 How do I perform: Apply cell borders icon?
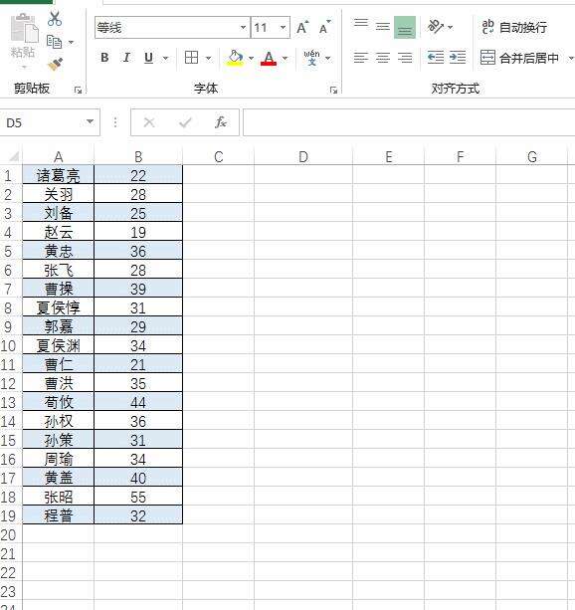coord(191,58)
